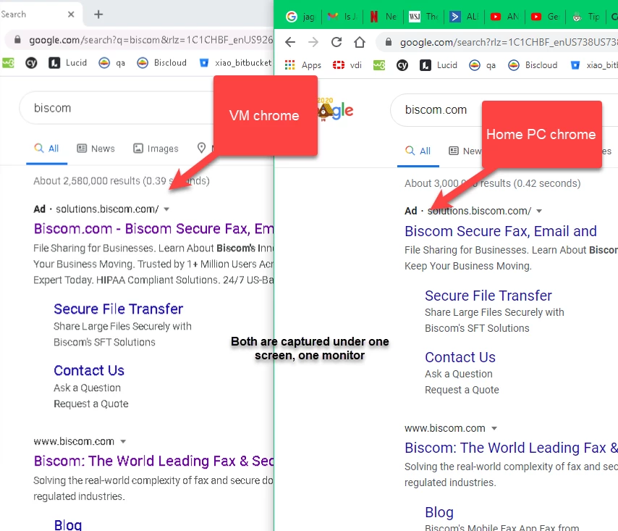Click VM chrome address bar URL
This screenshot has width=618, height=531.
click(x=151, y=40)
